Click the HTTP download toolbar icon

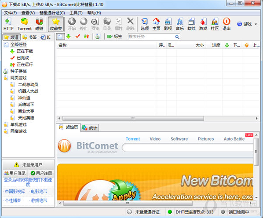click(x=8, y=24)
